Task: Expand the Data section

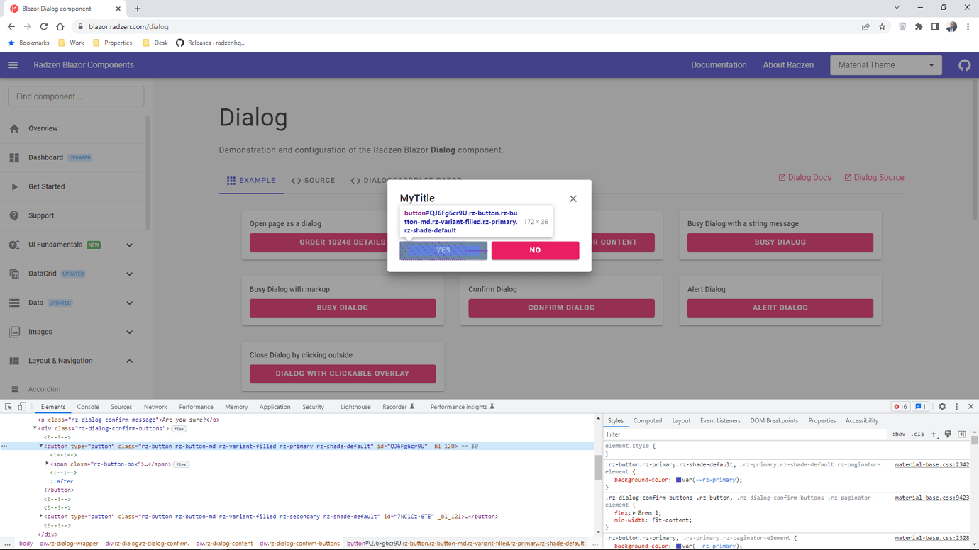Action: (129, 303)
